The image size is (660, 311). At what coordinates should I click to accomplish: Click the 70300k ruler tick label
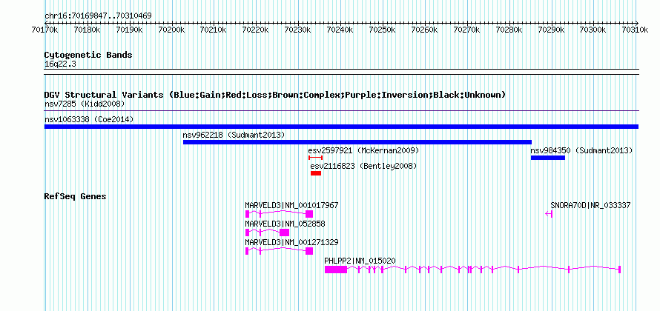point(593,30)
